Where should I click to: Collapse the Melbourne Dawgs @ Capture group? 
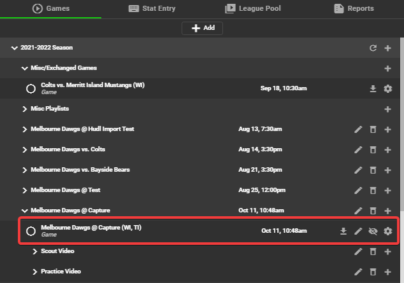pos(24,211)
